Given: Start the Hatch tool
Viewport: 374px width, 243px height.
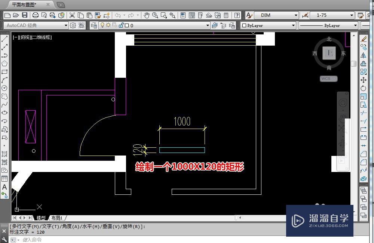Looking at the screenshot, I should (x=4, y=154).
